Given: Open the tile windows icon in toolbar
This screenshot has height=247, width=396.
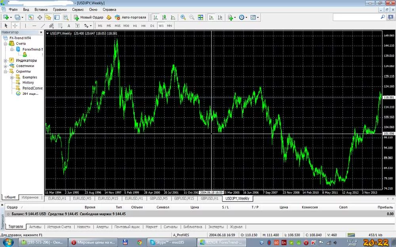Looking at the screenshot, I should [200, 17].
